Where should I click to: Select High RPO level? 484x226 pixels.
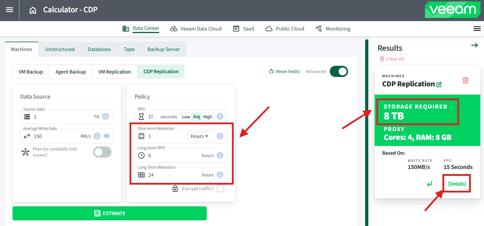(208, 117)
